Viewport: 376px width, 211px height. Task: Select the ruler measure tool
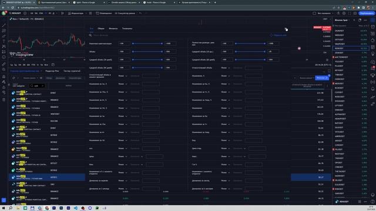pos(4,64)
